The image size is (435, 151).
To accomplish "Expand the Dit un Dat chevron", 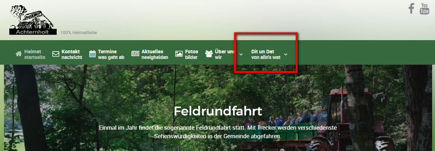I will click(285, 54).
